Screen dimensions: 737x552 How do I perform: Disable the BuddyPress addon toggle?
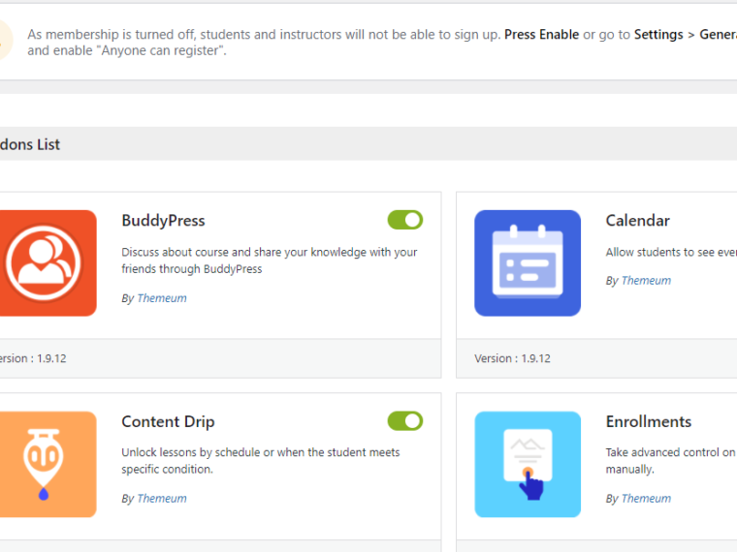[404, 220]
